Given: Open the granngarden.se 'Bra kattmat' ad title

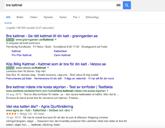Looking at the screenshot, I should point(52,36).
